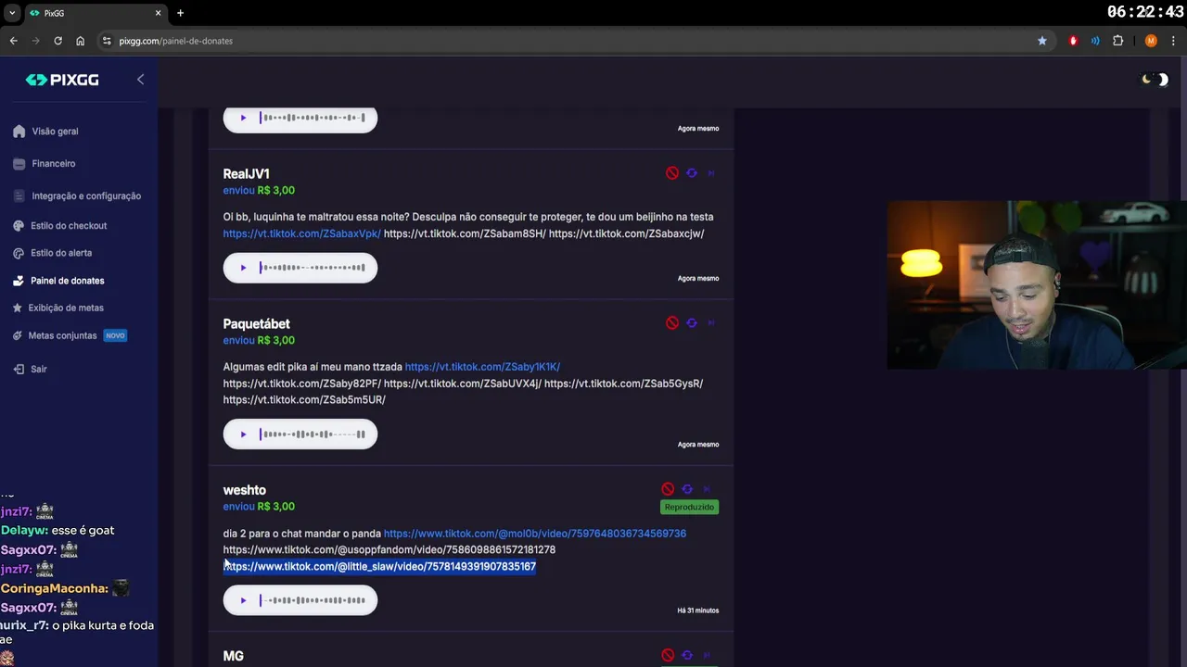Open the ZSaby82PF TikTok link
Screen dimensions: 1187x667
(x=302, y=384)
